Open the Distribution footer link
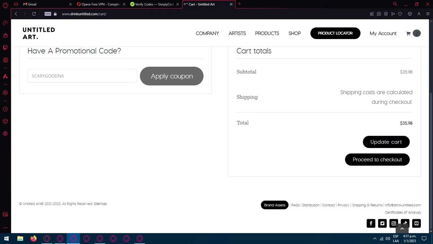Viewport: 433px width, 244px height. click(x=311, y=205)
